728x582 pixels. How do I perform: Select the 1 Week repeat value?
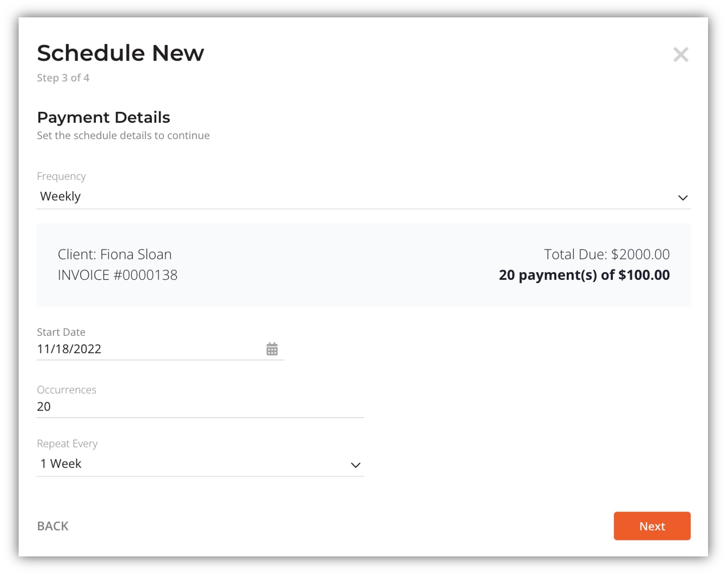(61, 464)
